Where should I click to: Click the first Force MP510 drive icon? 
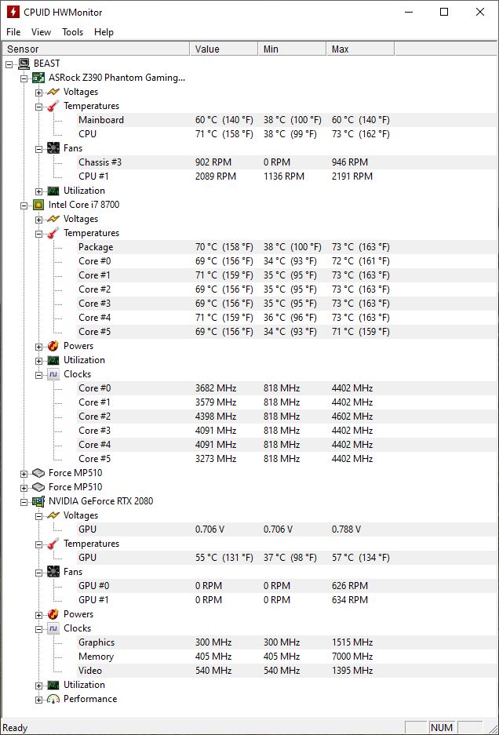point(38,473)
